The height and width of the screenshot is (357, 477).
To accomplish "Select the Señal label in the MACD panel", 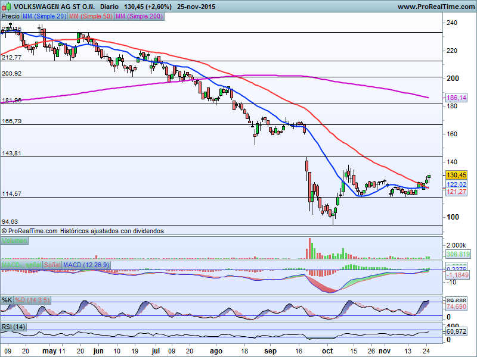I will tap(52, 265).
